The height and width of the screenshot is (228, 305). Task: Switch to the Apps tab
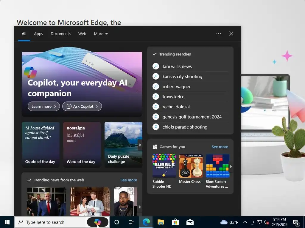point(38,34)
